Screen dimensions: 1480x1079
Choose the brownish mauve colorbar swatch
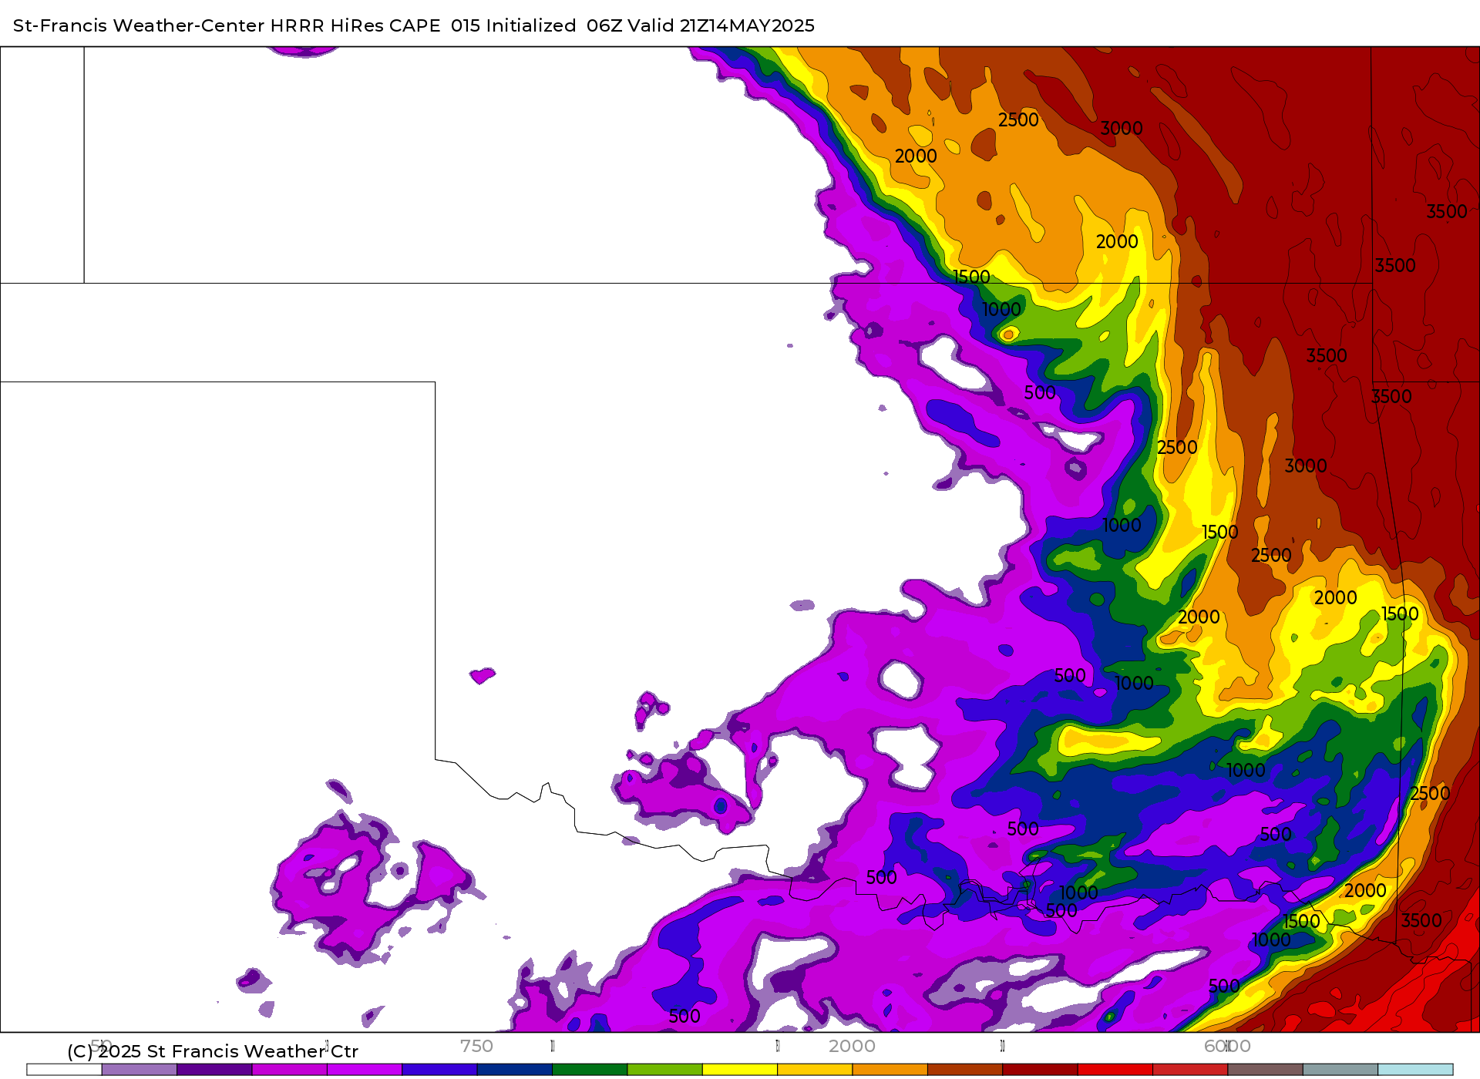point(1265,1070)
